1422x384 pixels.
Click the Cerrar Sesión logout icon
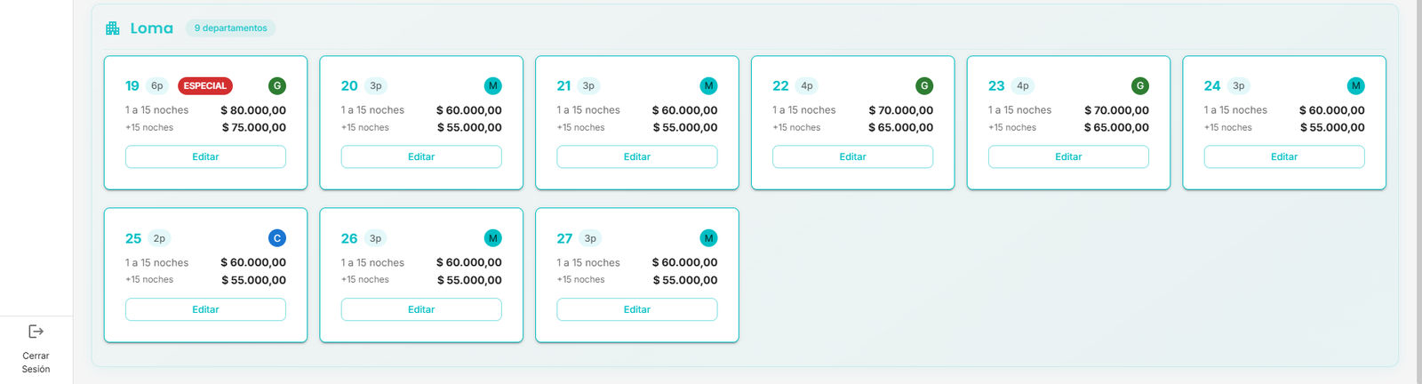click(x=36, y=332)
